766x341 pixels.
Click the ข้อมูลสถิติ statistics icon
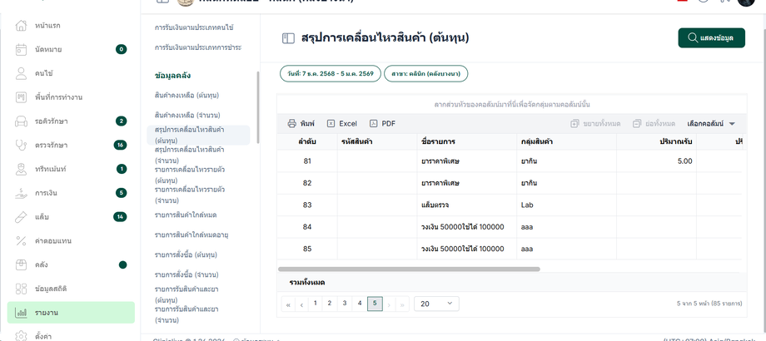(21, 289)
